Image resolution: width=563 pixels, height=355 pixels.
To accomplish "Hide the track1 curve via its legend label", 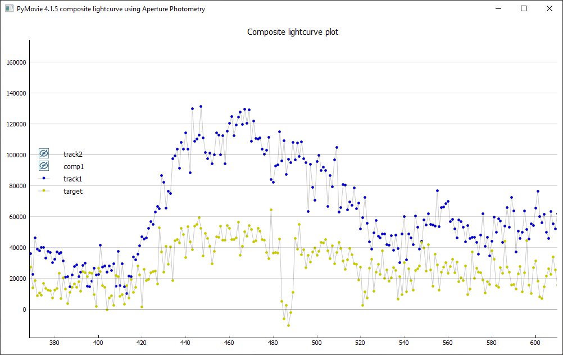I will point(73,179).
